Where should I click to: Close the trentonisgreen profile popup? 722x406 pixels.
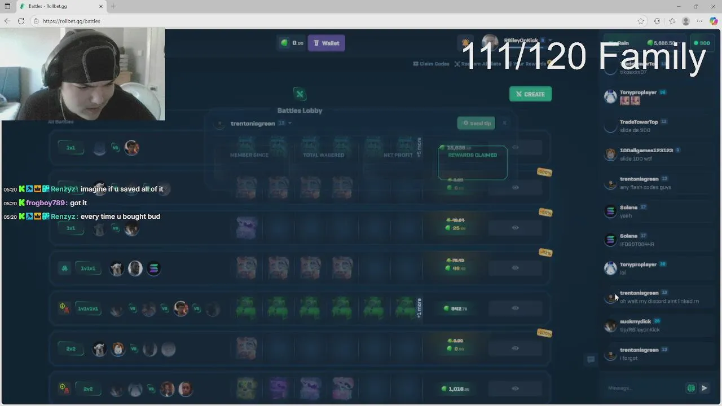(504, 123)
